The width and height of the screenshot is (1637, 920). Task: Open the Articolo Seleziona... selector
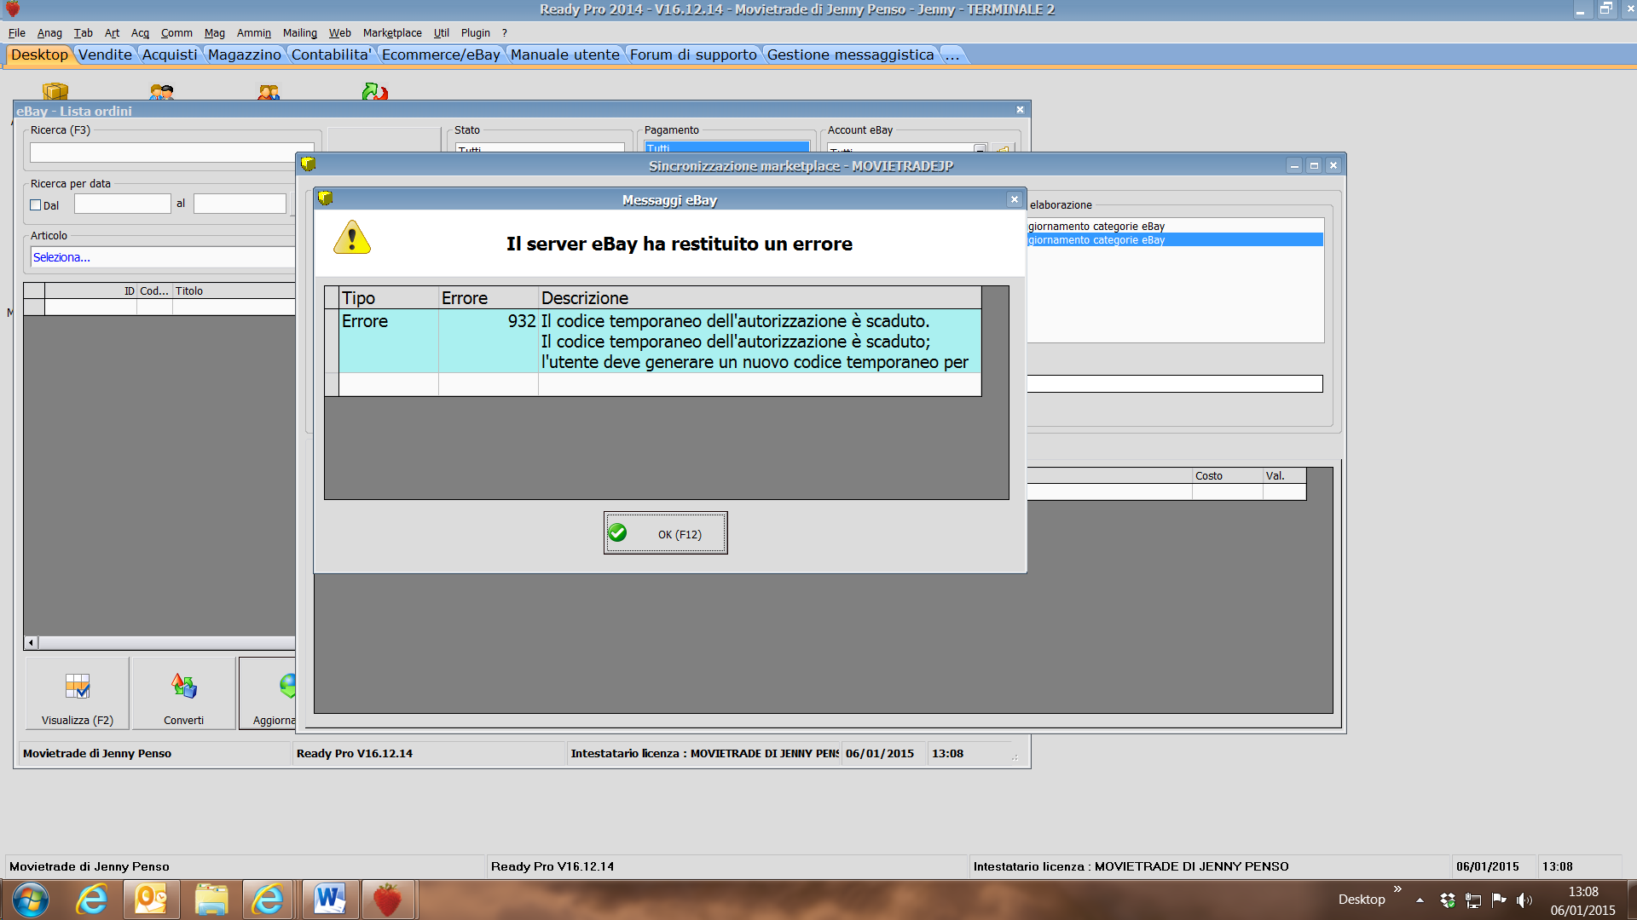click(x=162, y=257)
